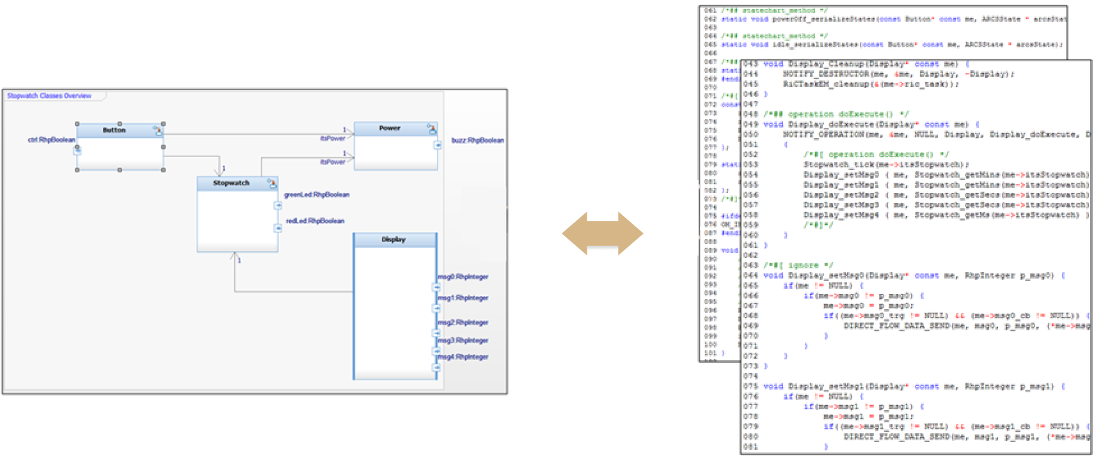Click the Display_setMsg2 call on line 056
The width and height of the screenshot is (1094, 460).
point(947,195)
